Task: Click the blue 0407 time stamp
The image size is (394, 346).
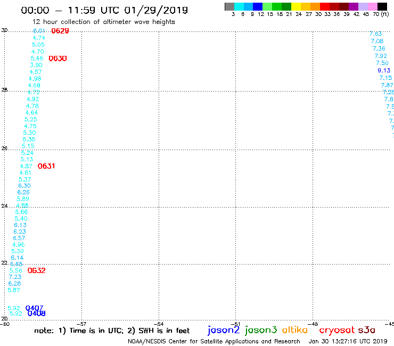Action: coord(35,308)
